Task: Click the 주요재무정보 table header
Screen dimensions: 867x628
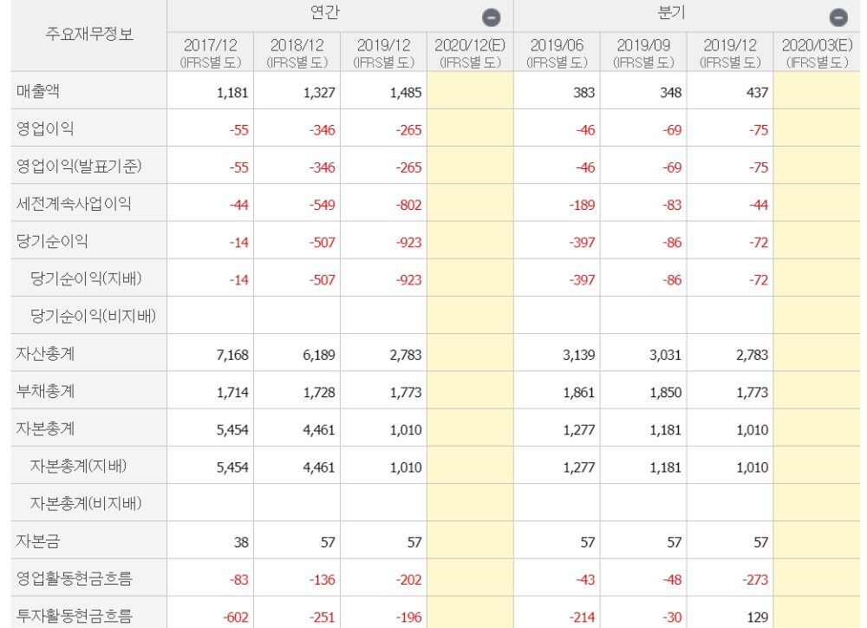Action: pyautogui.click(x=83, y=36)
